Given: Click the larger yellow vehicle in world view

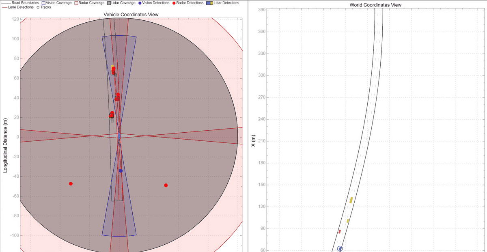Looking at the screenshot, I should [351, 200].
